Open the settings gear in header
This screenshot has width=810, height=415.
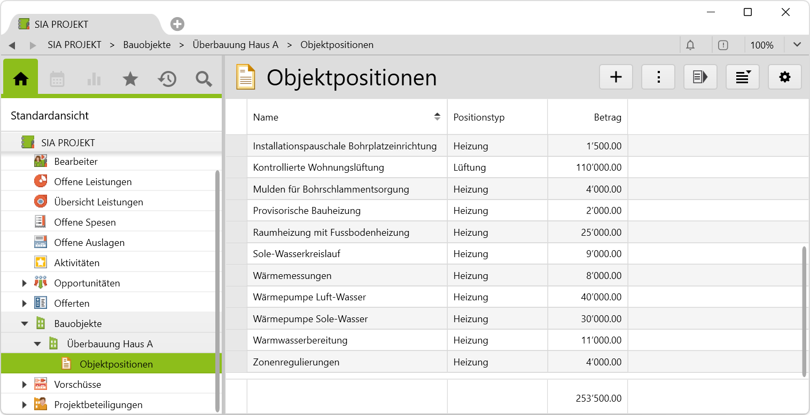[784, 77]
